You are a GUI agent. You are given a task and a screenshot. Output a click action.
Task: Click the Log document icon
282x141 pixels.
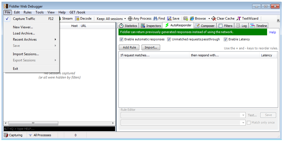[238, 26]
